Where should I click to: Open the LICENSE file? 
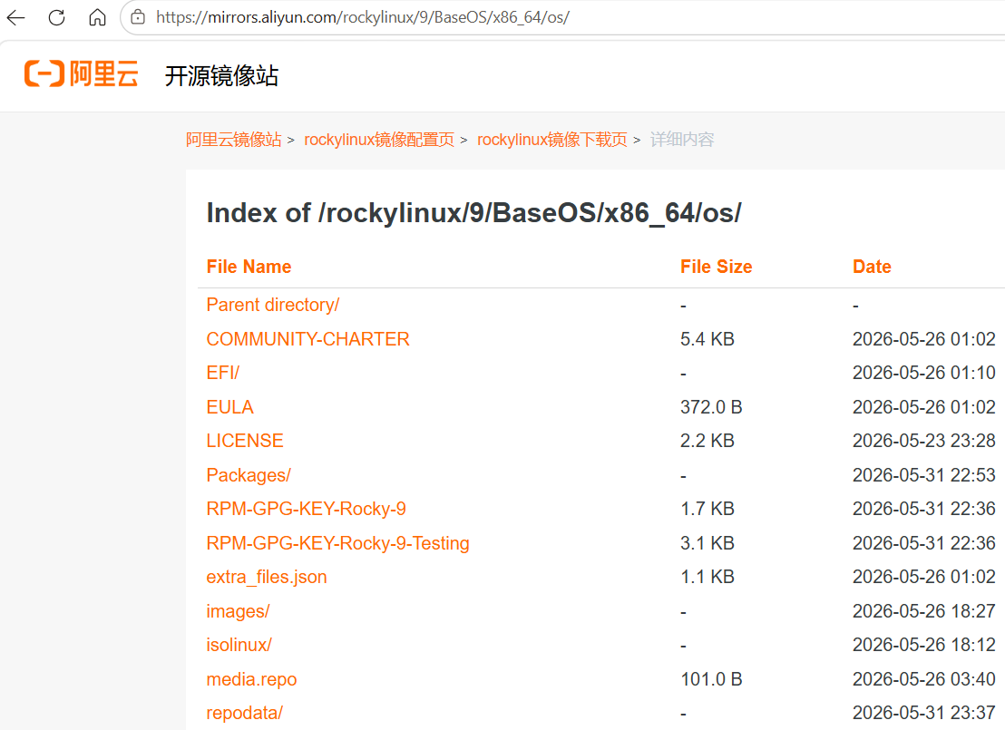[245, 441]
